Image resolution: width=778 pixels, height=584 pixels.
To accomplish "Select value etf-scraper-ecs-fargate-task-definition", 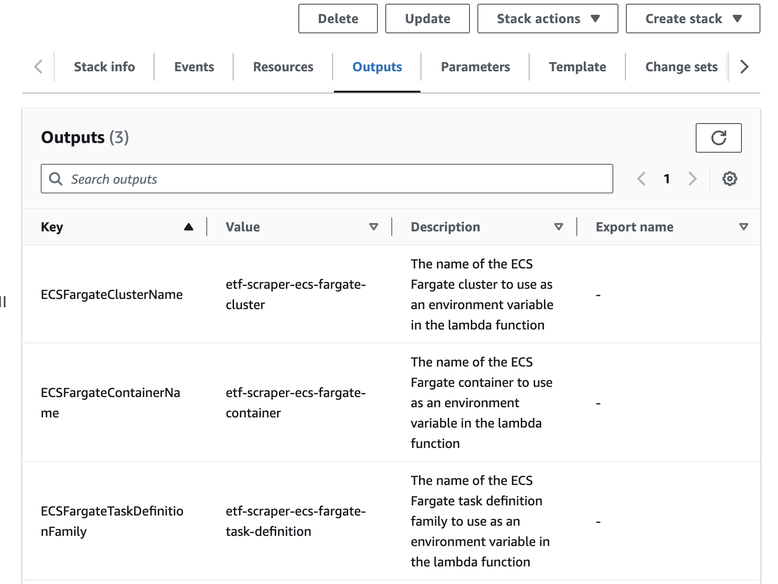I will (x=296, y=521).
